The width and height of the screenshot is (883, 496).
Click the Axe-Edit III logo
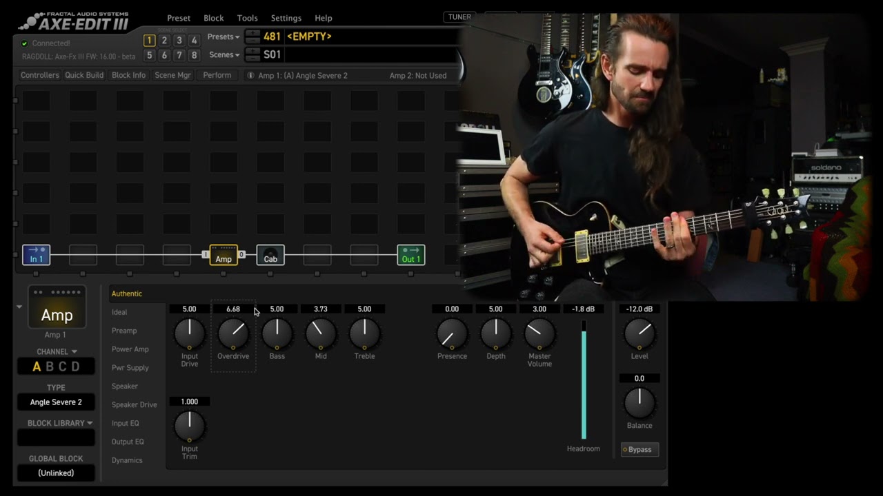pos(73,21)
